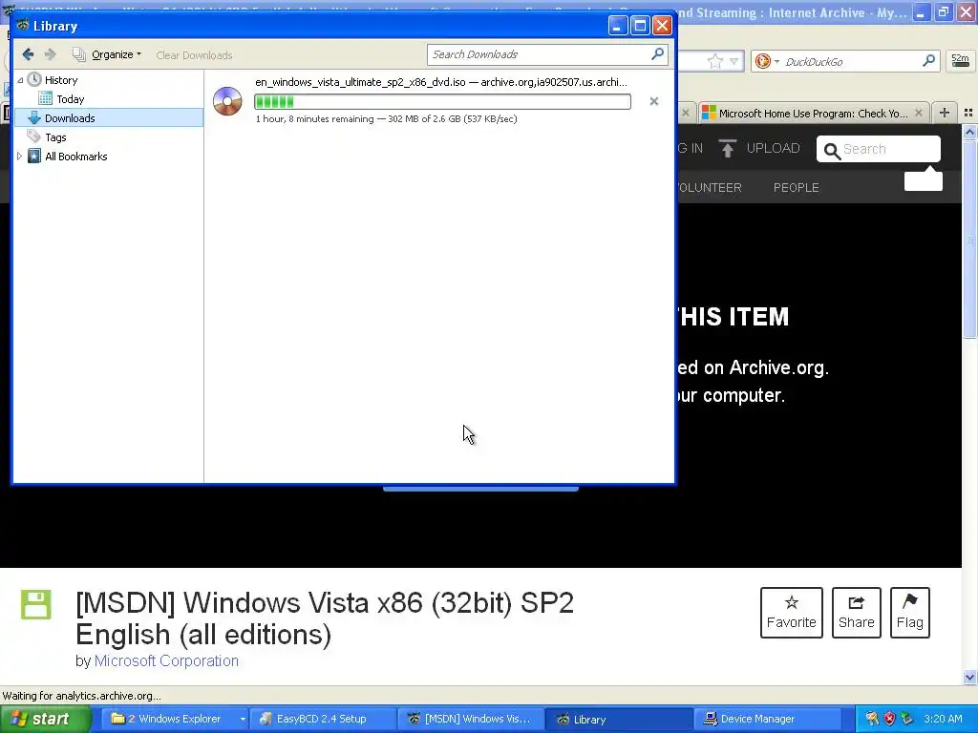This screenshot has height=733, width=978.
Task: Select Tags in the Library sidebar
Action: (55, 137)
